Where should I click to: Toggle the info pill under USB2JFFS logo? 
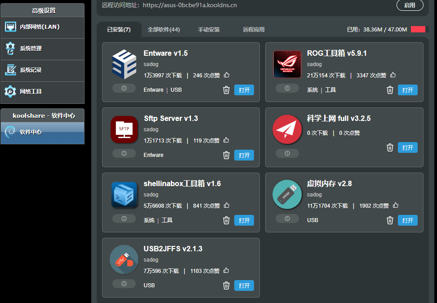click(x=124, y=284)
